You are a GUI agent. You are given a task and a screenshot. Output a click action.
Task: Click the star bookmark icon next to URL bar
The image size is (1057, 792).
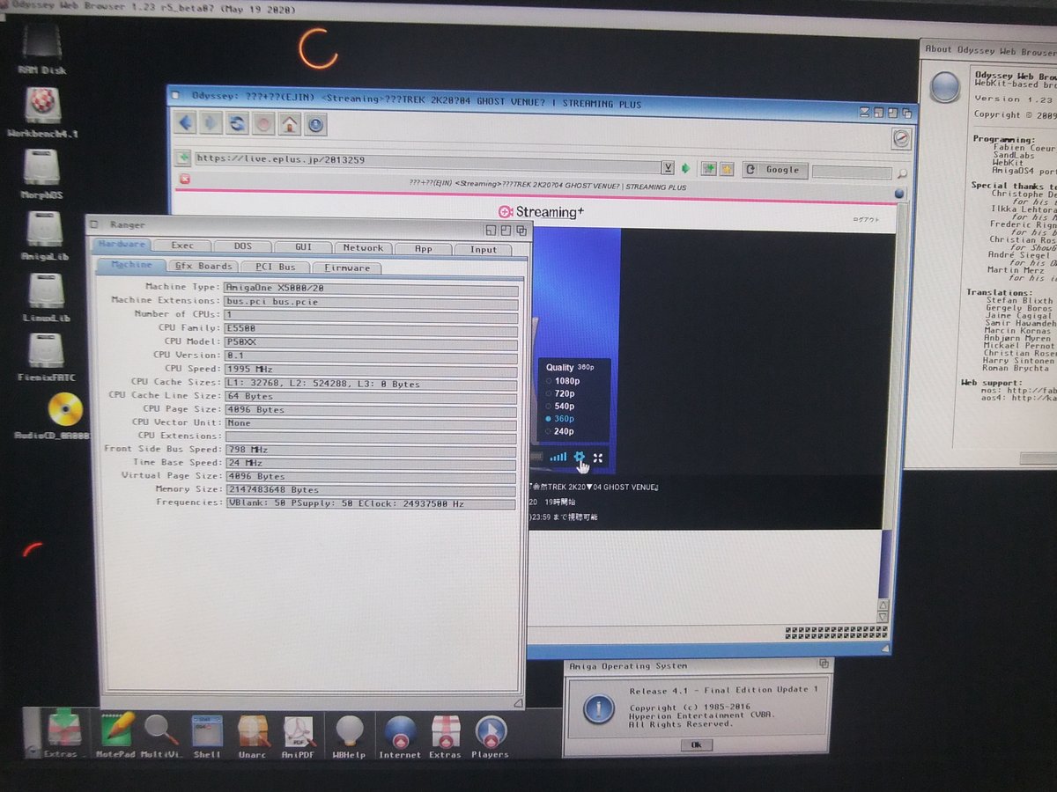(727, 169)
